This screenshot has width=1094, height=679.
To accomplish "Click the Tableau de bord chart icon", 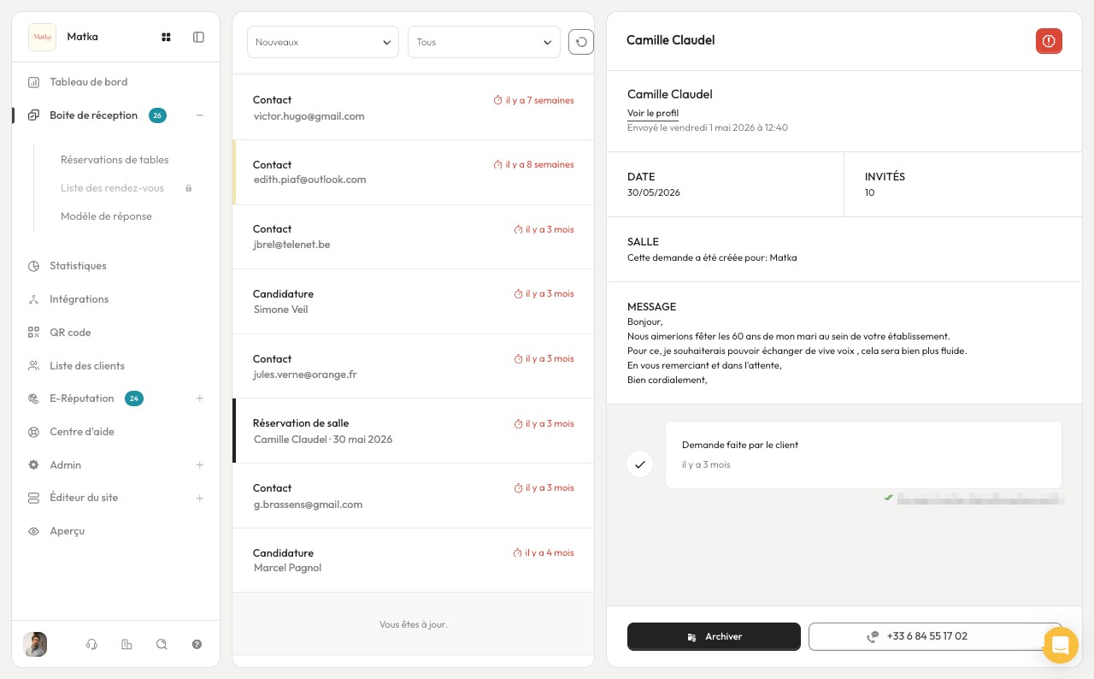I will coord(34,82).
